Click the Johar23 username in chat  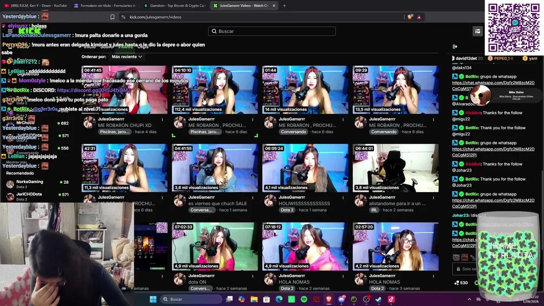pos(460,215)
